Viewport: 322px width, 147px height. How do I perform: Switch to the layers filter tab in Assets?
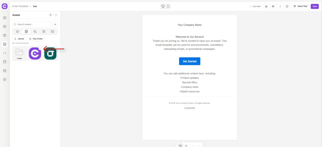17,32
